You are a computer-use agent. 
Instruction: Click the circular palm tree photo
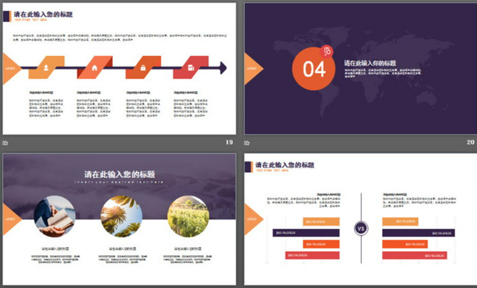point(121,217)
